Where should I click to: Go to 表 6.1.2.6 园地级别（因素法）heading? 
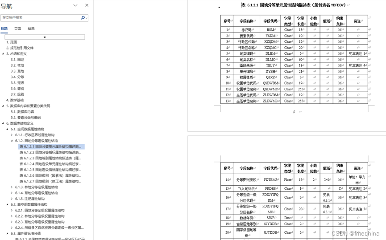tap(50, 175)
